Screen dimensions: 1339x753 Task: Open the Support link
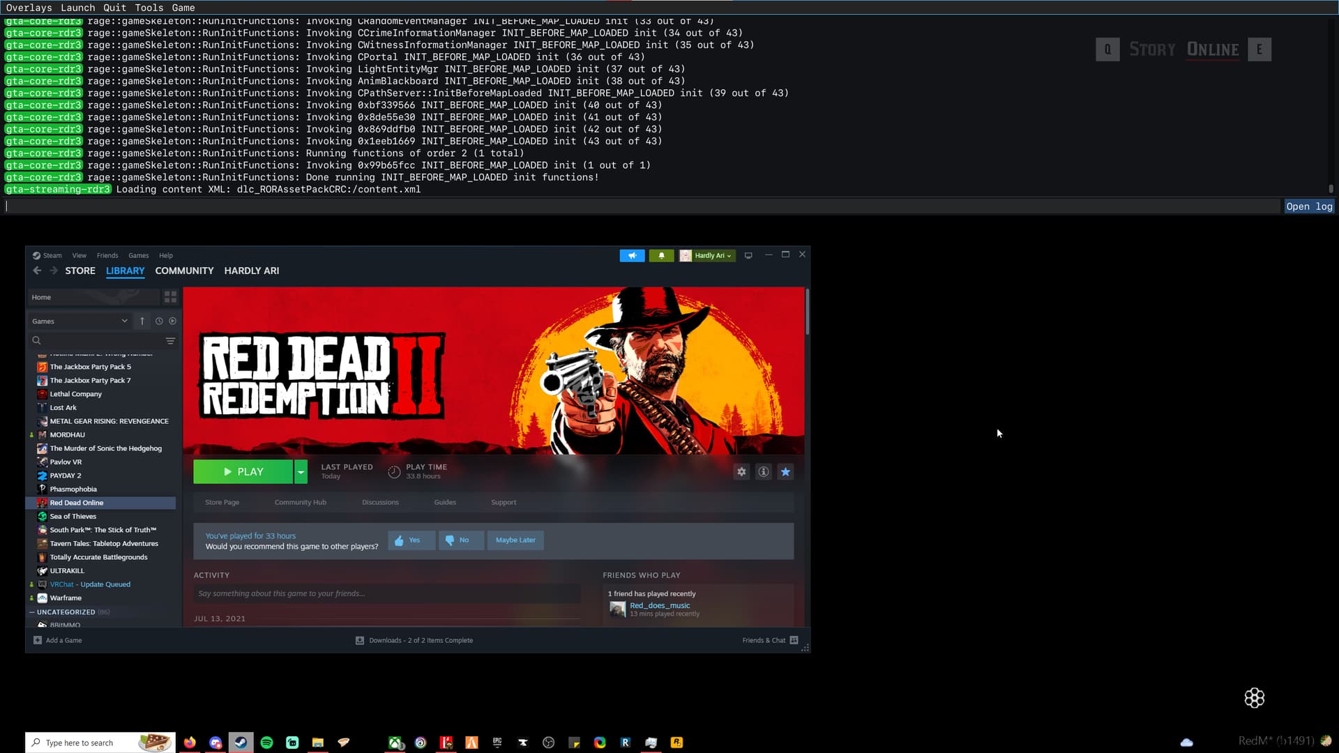click(504, 502)
